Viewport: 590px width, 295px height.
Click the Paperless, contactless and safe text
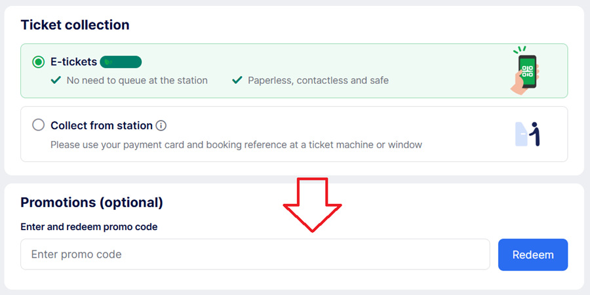click(x=318, y=81)
